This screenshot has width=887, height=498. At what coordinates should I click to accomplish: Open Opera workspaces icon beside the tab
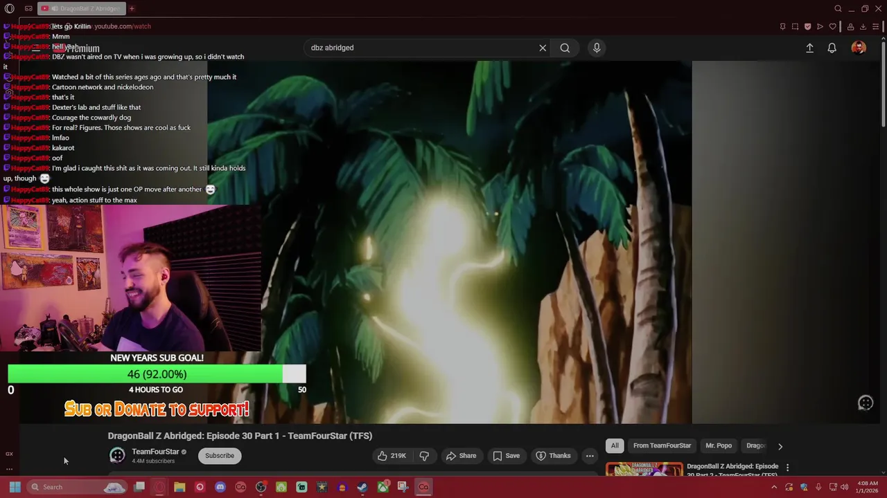pyautogui.click(x=28, y=8)
